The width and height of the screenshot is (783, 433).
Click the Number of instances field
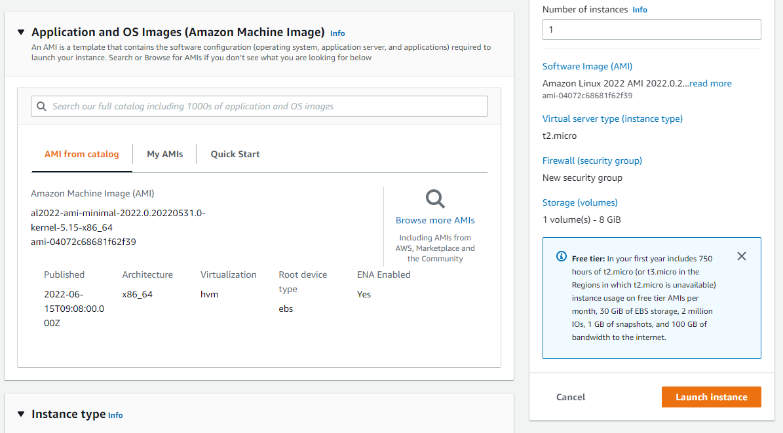coord(652,29)
